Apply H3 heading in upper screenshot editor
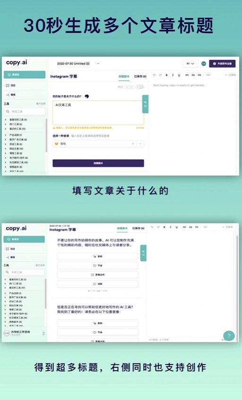Viewport: 242px width, 400px height. pyautogui.click(x=199, y=75)
